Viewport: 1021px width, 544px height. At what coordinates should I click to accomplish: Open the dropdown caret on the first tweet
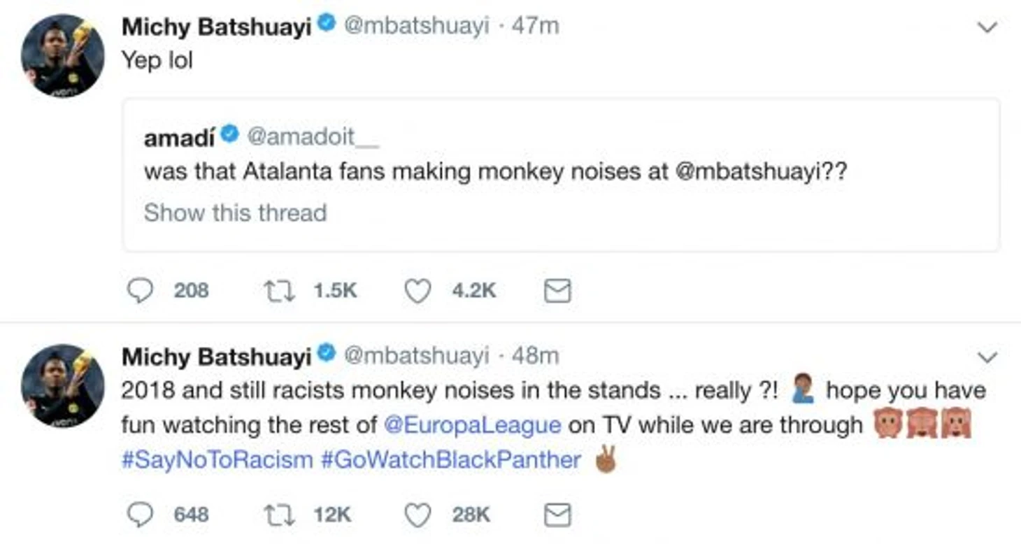[x=987, y=28]
